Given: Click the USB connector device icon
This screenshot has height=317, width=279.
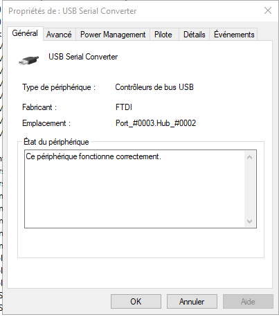Looking at the screenshot, I should point(28,60).
